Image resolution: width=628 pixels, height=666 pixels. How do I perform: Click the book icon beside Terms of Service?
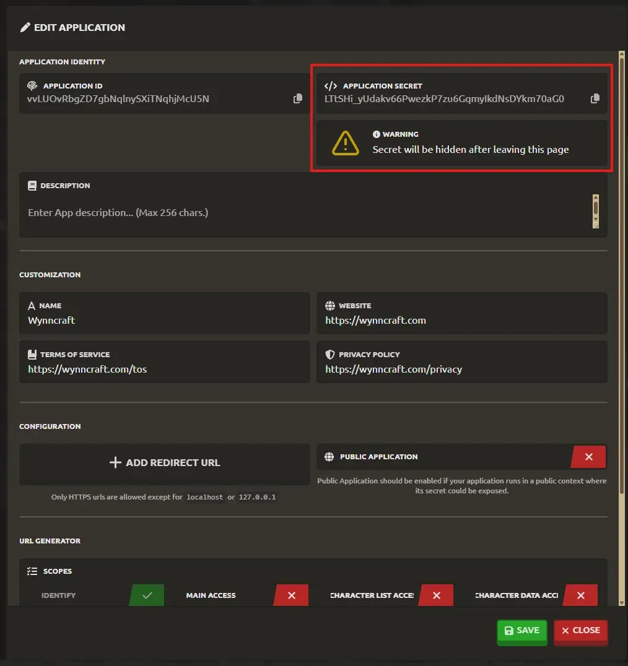[x=32, y=355]
